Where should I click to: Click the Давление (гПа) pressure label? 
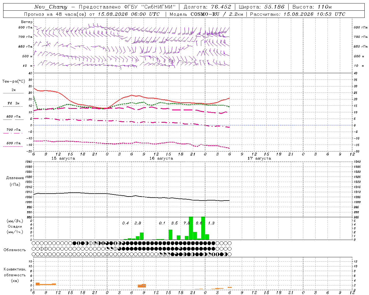(15, 181)
